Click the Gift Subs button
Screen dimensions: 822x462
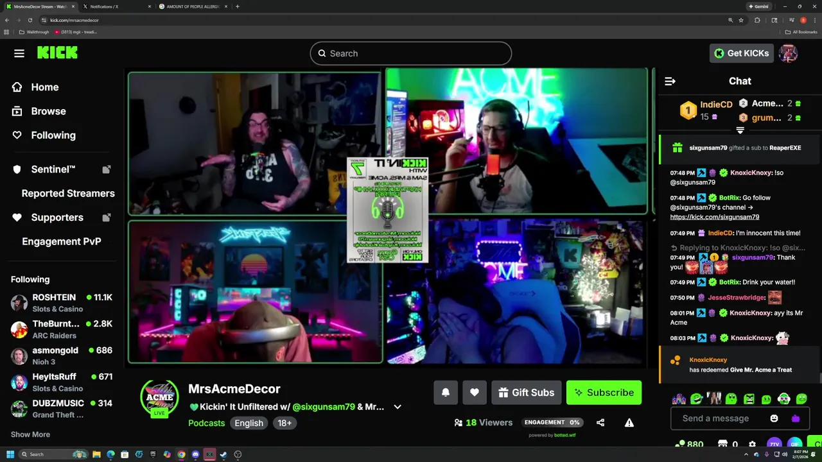[x=527, y=393]
